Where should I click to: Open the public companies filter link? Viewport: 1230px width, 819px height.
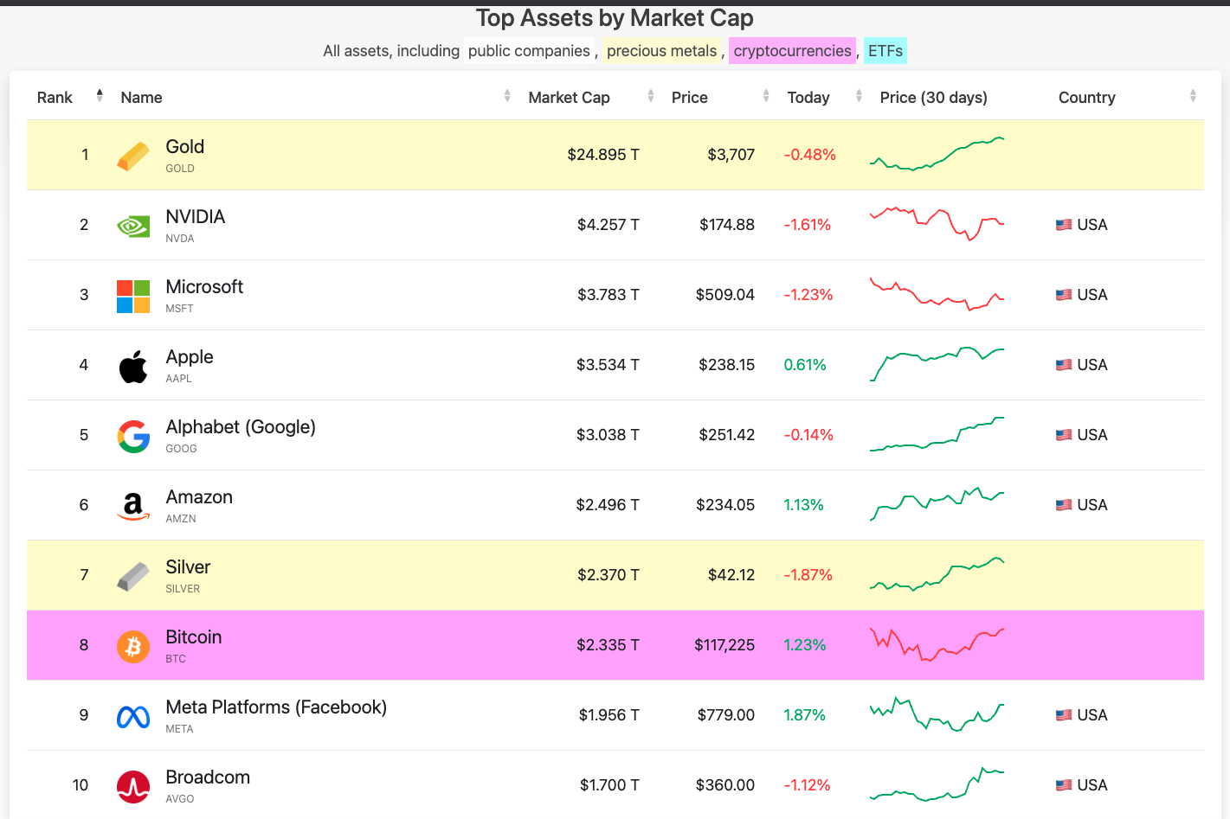point(529,51)
